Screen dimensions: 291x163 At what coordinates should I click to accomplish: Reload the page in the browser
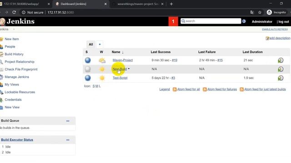click(14, 12)
